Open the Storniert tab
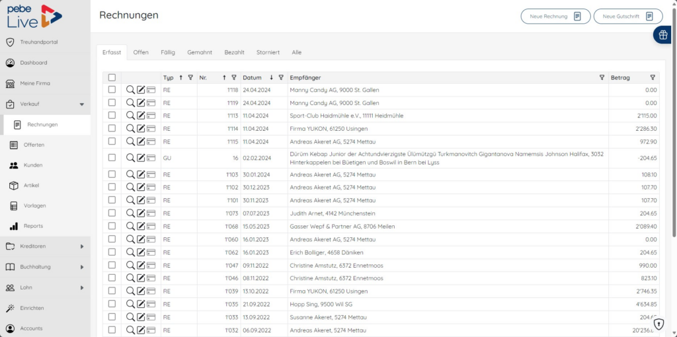Viewport: 677px width, 337px height. (x=268, y=52)
